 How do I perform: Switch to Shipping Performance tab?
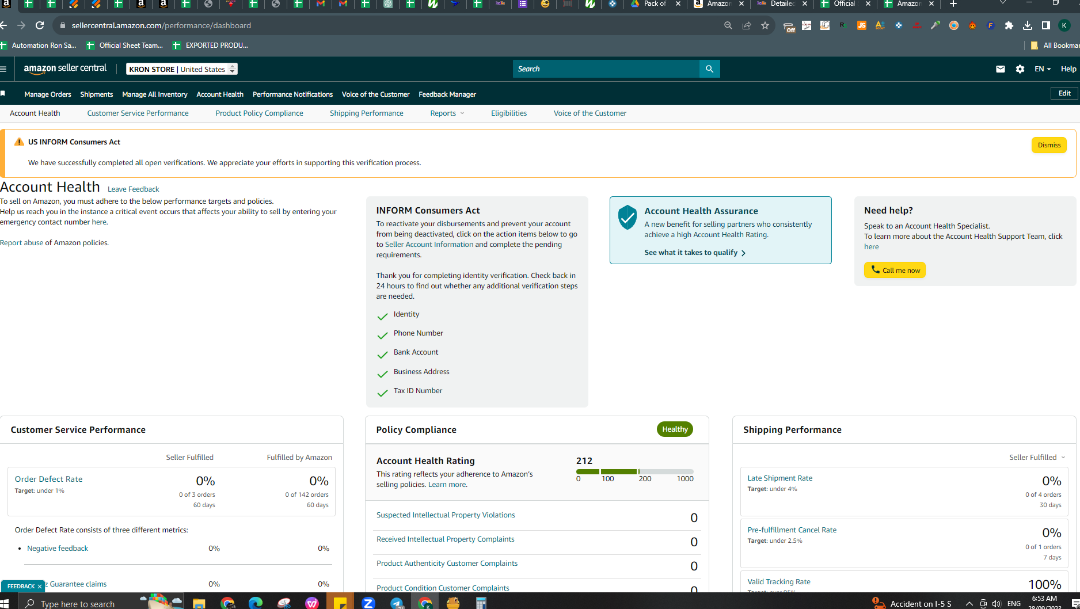click(x=367, y=113)
